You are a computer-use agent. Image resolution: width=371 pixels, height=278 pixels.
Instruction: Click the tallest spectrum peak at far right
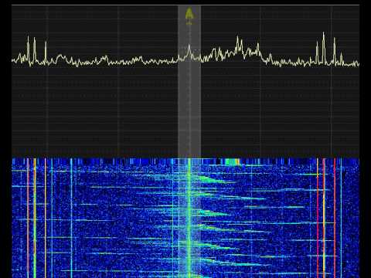point(324,48)
